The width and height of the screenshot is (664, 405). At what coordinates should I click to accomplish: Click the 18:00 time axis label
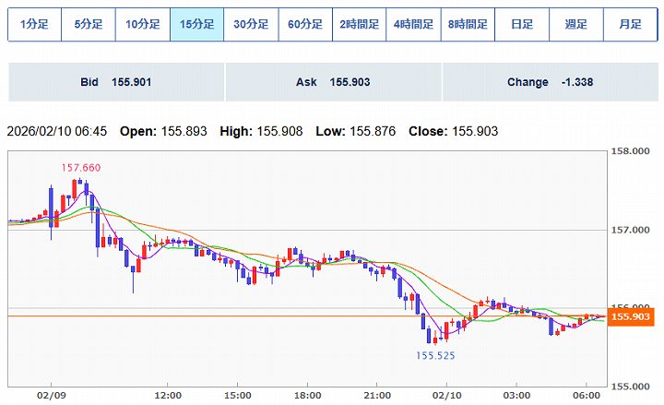tap(306, 392)
